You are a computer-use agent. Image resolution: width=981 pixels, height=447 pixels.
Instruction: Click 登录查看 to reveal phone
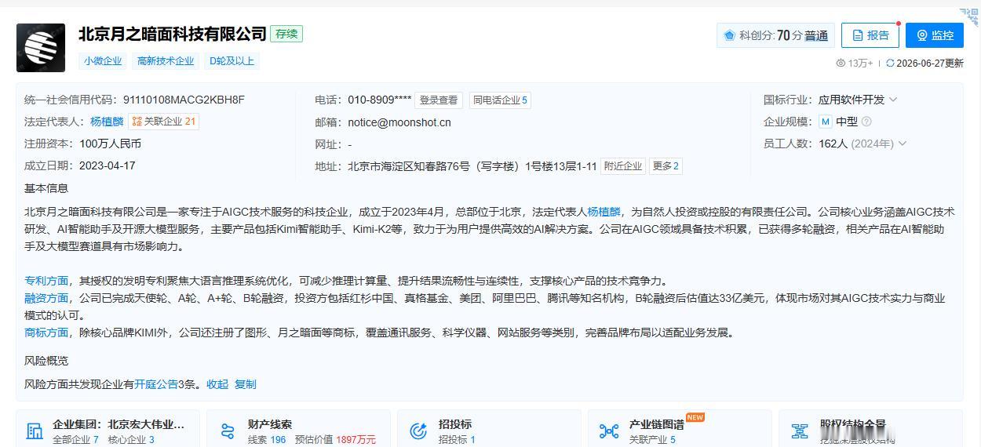pos(439,100)
